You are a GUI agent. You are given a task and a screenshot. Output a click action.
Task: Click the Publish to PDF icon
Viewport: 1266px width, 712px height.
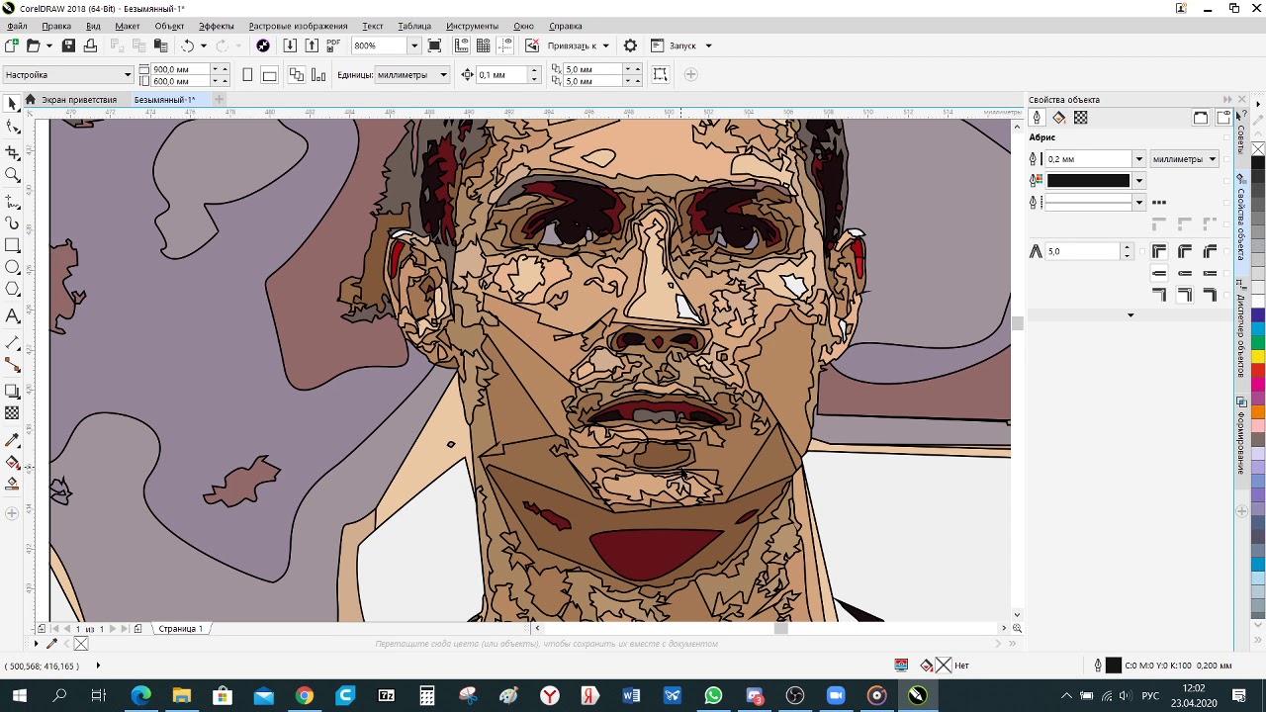tap(333, 45)
